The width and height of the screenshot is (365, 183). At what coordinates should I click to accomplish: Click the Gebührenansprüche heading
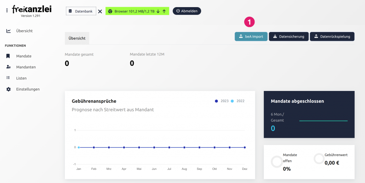(x=94, y=101)
